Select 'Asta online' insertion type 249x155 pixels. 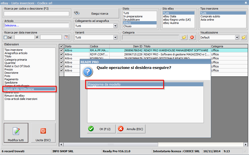click(x=223, y=20)
